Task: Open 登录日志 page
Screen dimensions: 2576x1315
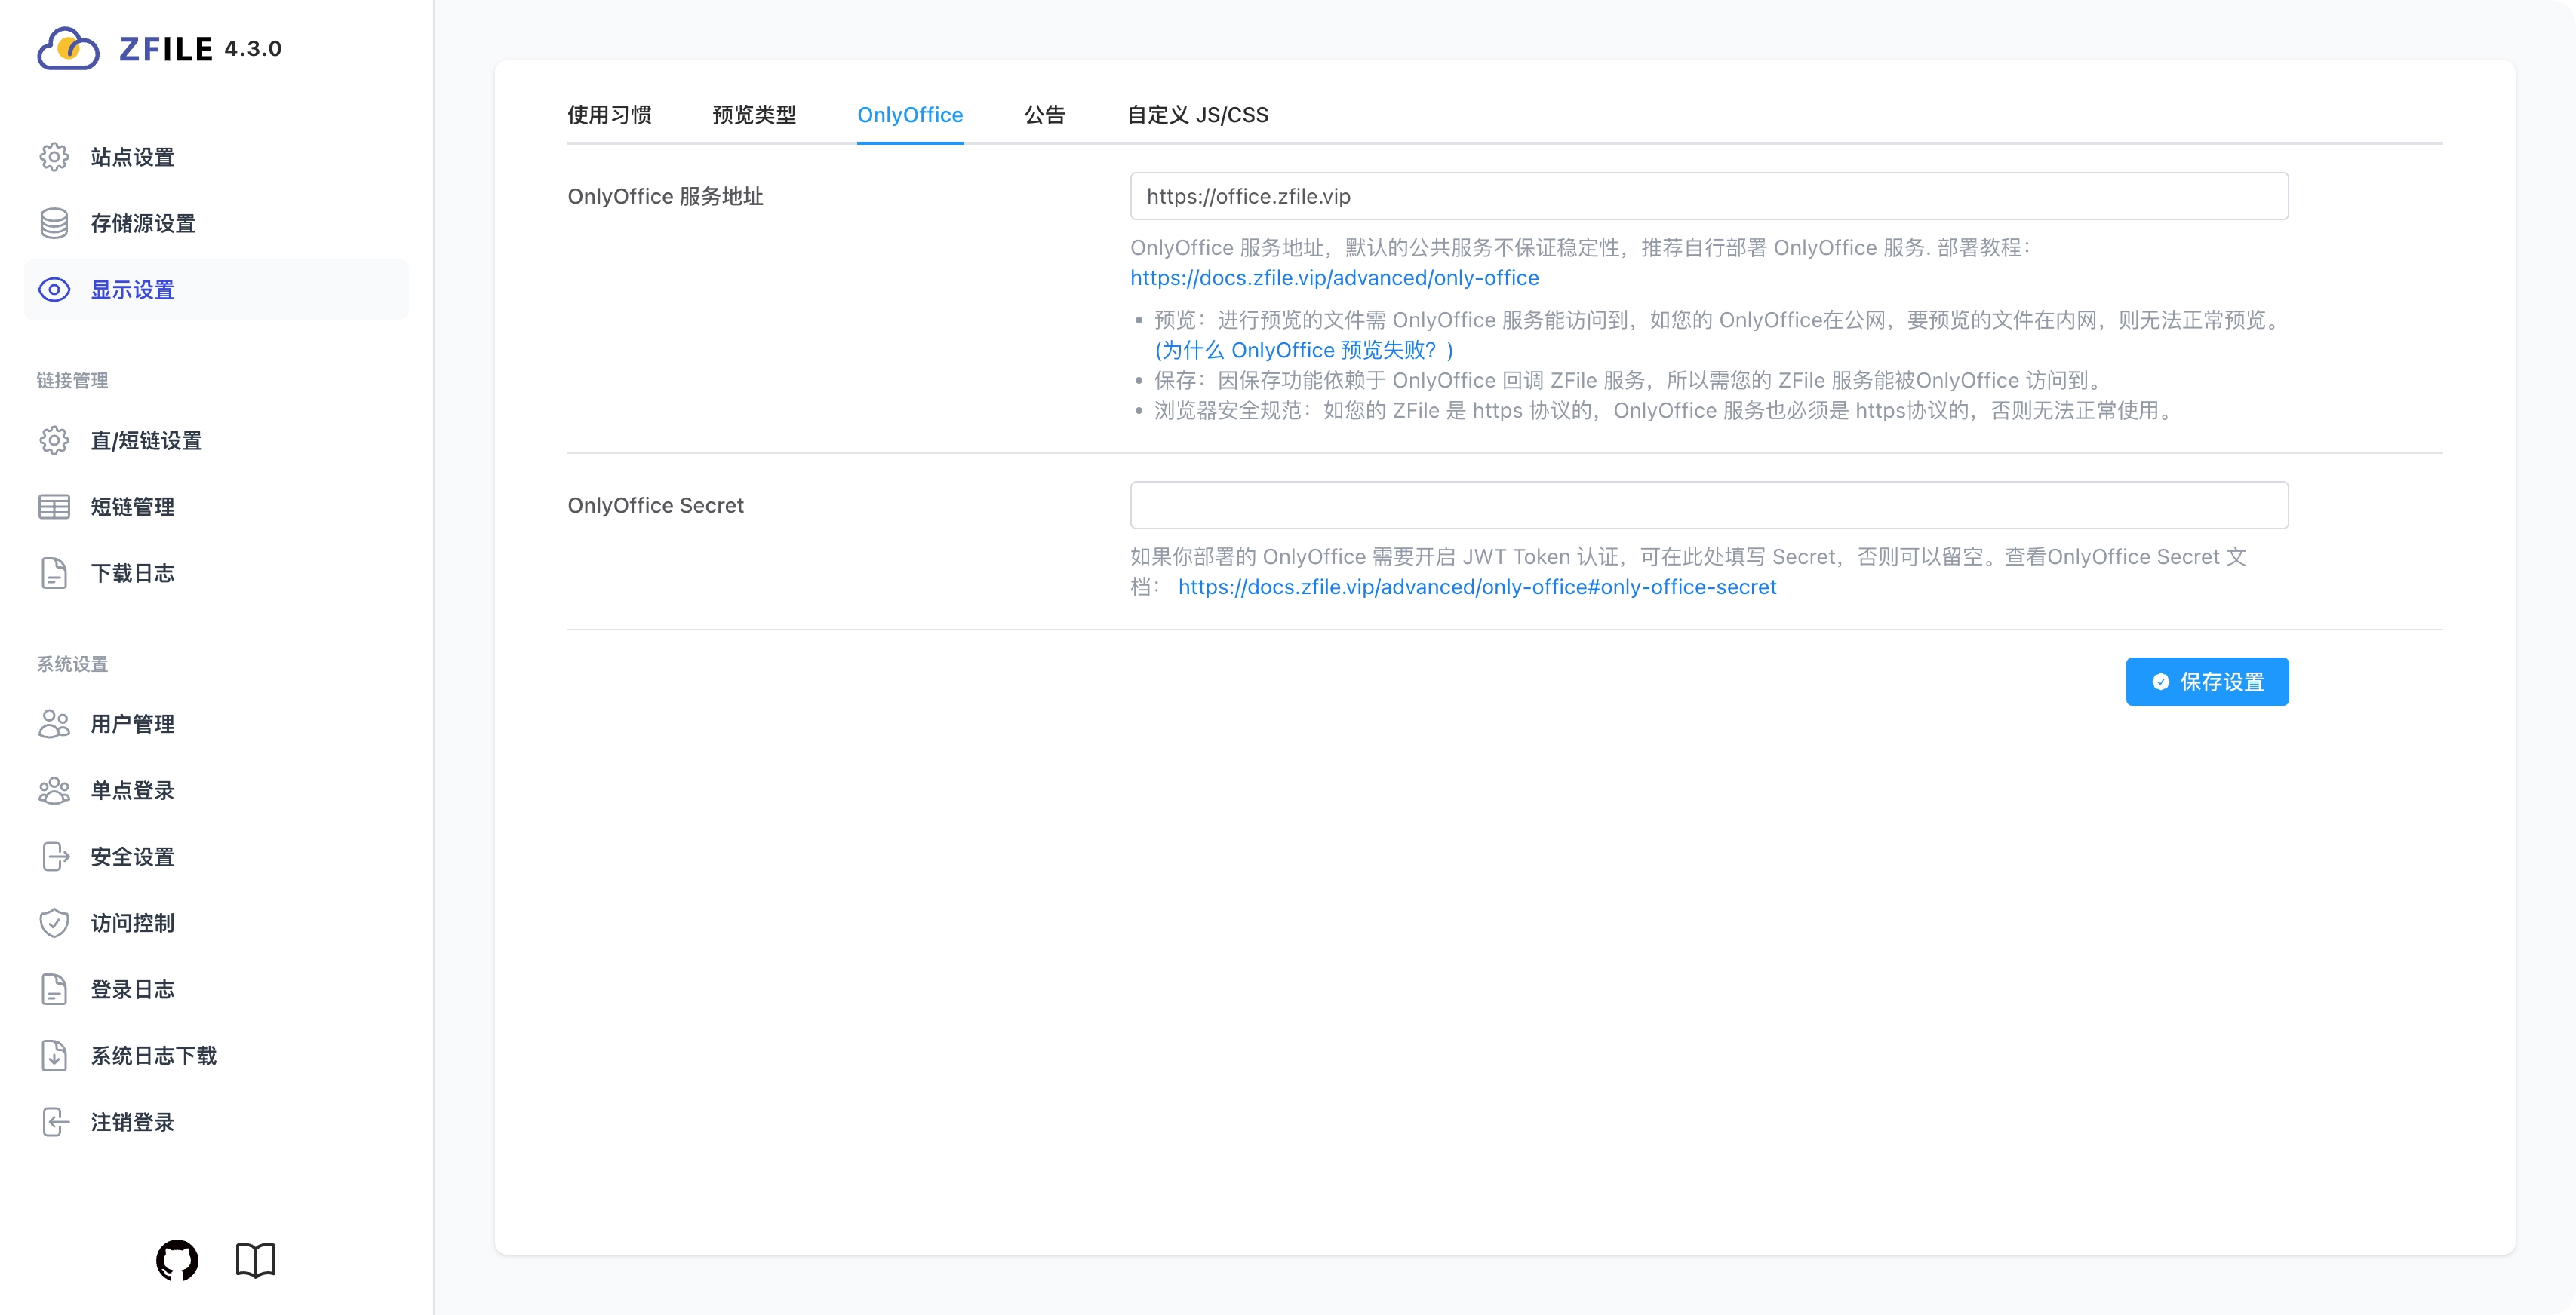Action: pyautogui.click(x=216, y=989)
